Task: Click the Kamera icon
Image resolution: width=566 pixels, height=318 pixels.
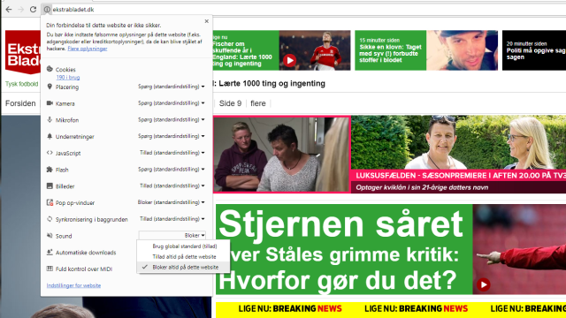Action: tap(50, 103)
